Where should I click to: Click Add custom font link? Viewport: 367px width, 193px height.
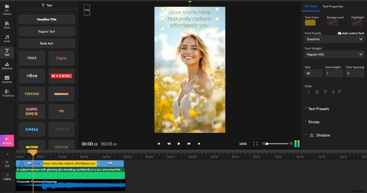pyautogui.click(x=351, y=33)
